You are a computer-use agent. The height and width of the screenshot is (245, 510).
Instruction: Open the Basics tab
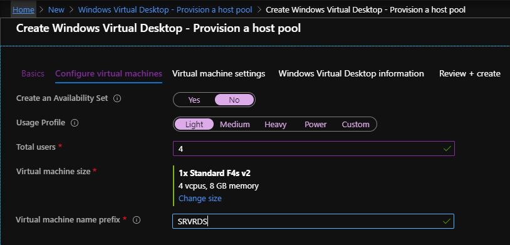point(33,73)
